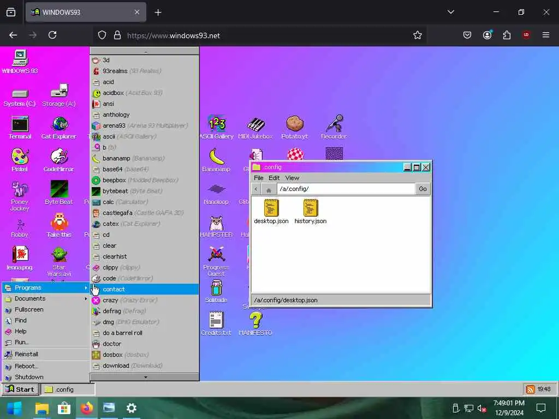Open the WINDOWS 93 desktop icon
The image size is (559, 419).
(x=20, y=61)
